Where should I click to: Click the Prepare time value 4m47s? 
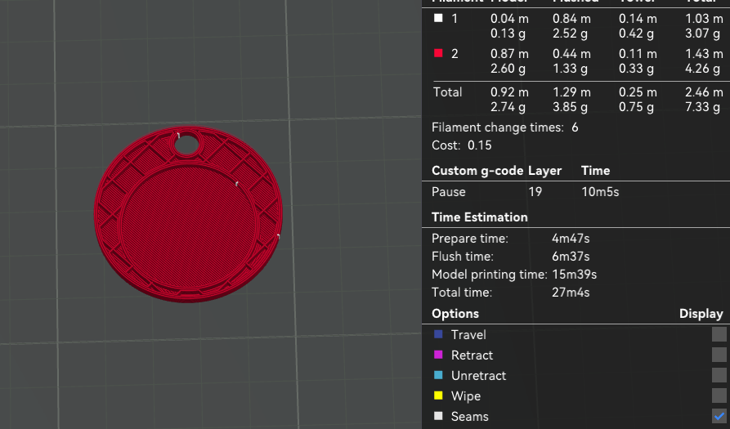pyautogui.click(x=571, y=239)
